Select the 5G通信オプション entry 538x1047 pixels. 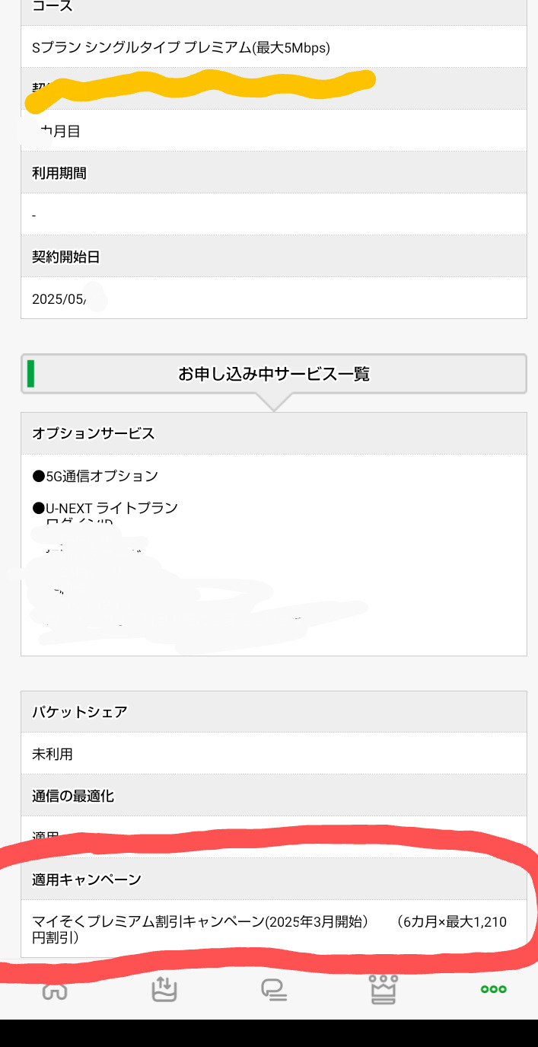click(95, 476)
